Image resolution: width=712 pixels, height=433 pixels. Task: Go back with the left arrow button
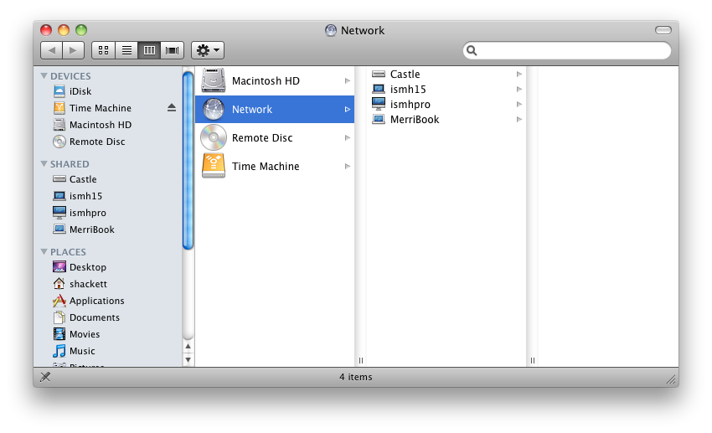[x=51, y=50]
